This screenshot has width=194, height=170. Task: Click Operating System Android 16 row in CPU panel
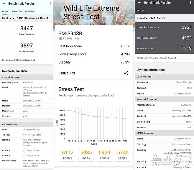point(27,82)
